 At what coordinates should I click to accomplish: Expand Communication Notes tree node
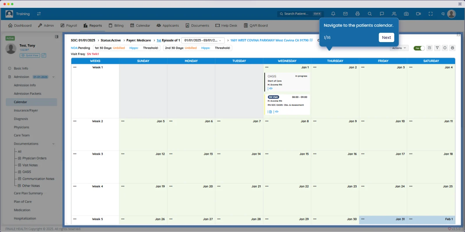click(19, 179)
